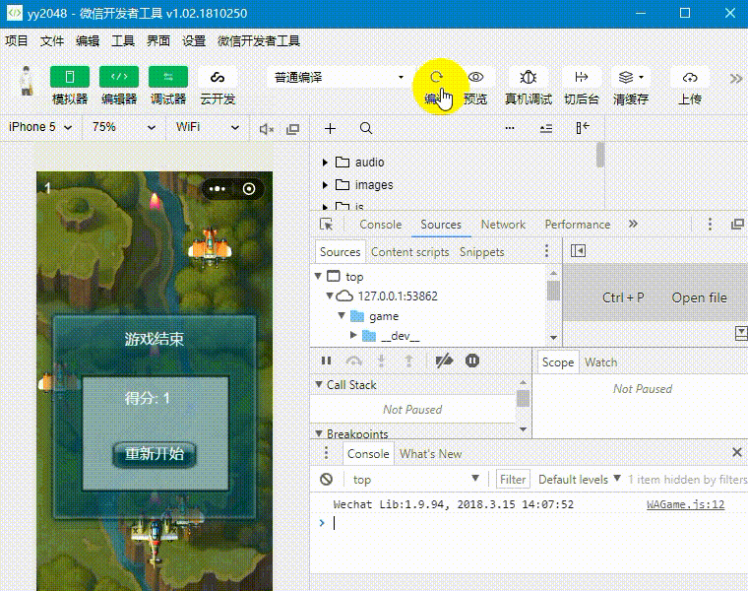Image resolution: width=748 pixels, height=591 pixels.
Task: Expand the __dev__ folder
Action: (353, 335)
